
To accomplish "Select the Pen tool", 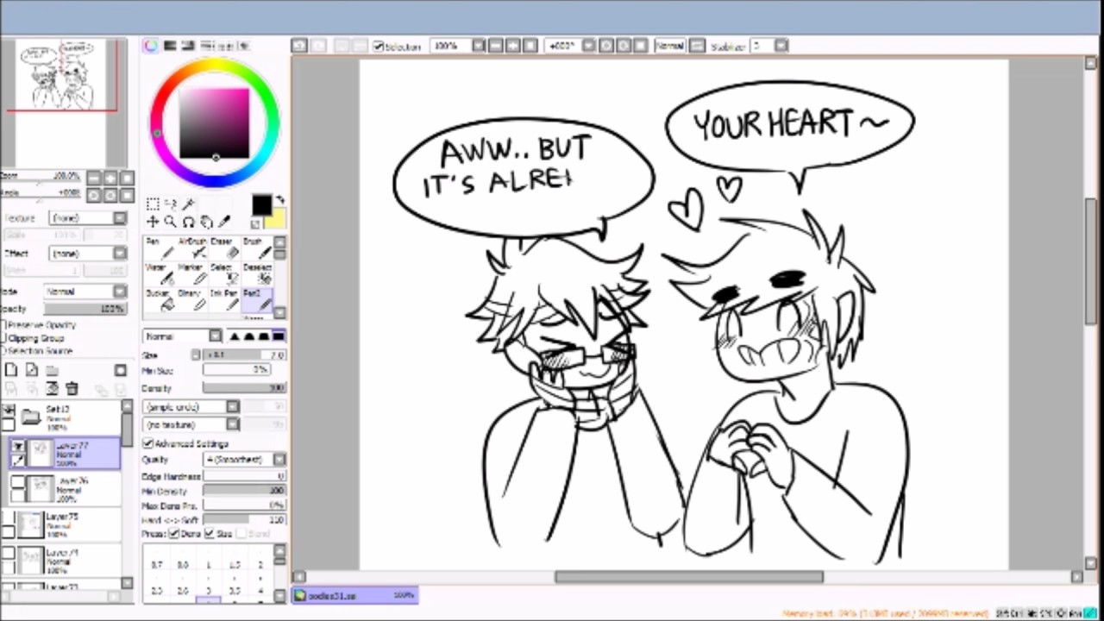I will [160, 248].
